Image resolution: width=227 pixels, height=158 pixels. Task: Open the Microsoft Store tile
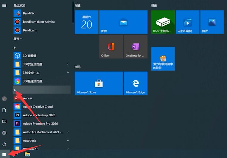click(99, 83)
